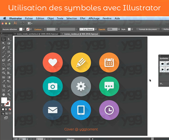The image size is (169, 140).
Task: Open the Effet menu
Action: 83,18
